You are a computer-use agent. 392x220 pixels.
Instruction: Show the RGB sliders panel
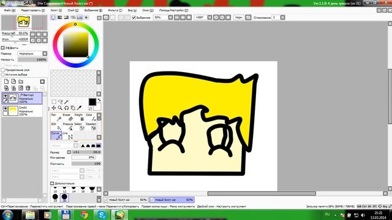(60, 18)
